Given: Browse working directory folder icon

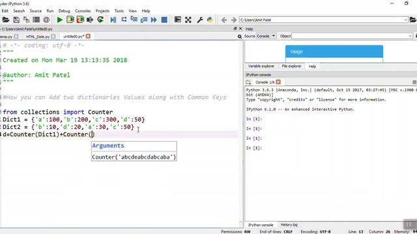Looking at the screenshot, I should 413,19.
